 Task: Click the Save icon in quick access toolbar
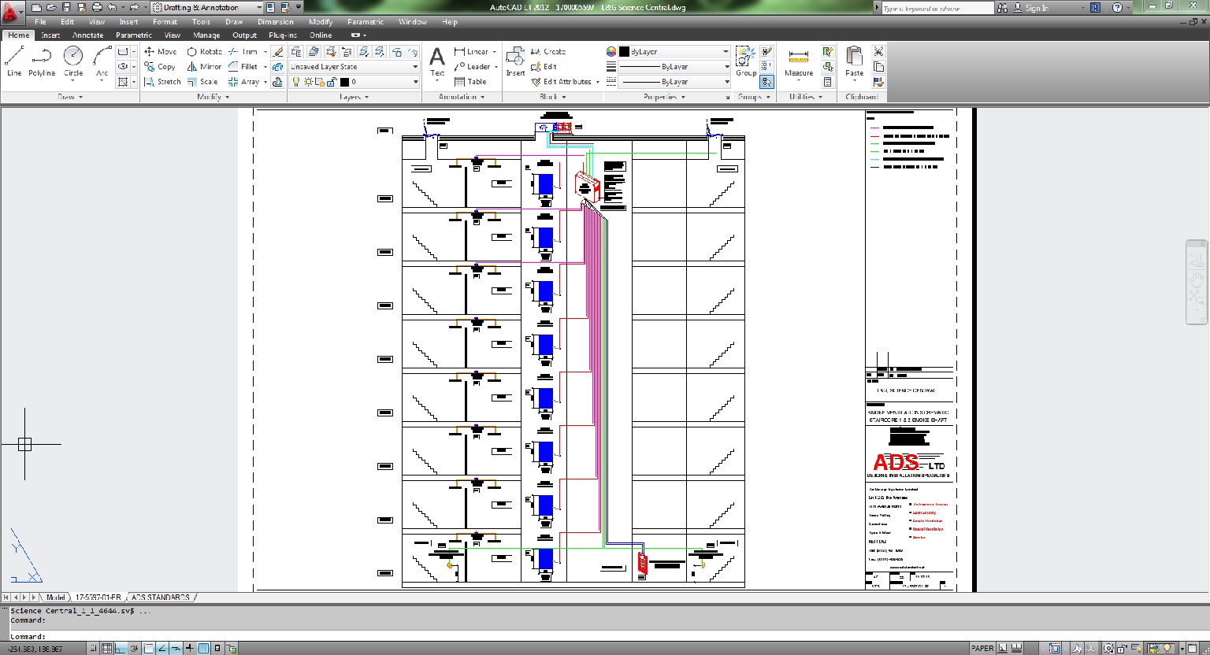tap(65, 7)
